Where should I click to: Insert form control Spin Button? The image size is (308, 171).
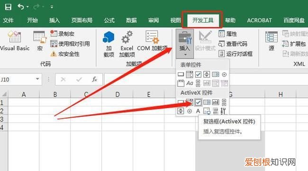(207, 75)
